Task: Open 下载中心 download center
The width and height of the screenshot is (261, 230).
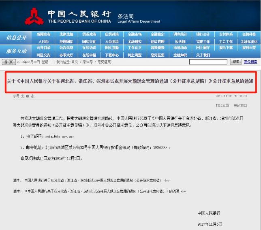Action: click(x=112, y=55)
